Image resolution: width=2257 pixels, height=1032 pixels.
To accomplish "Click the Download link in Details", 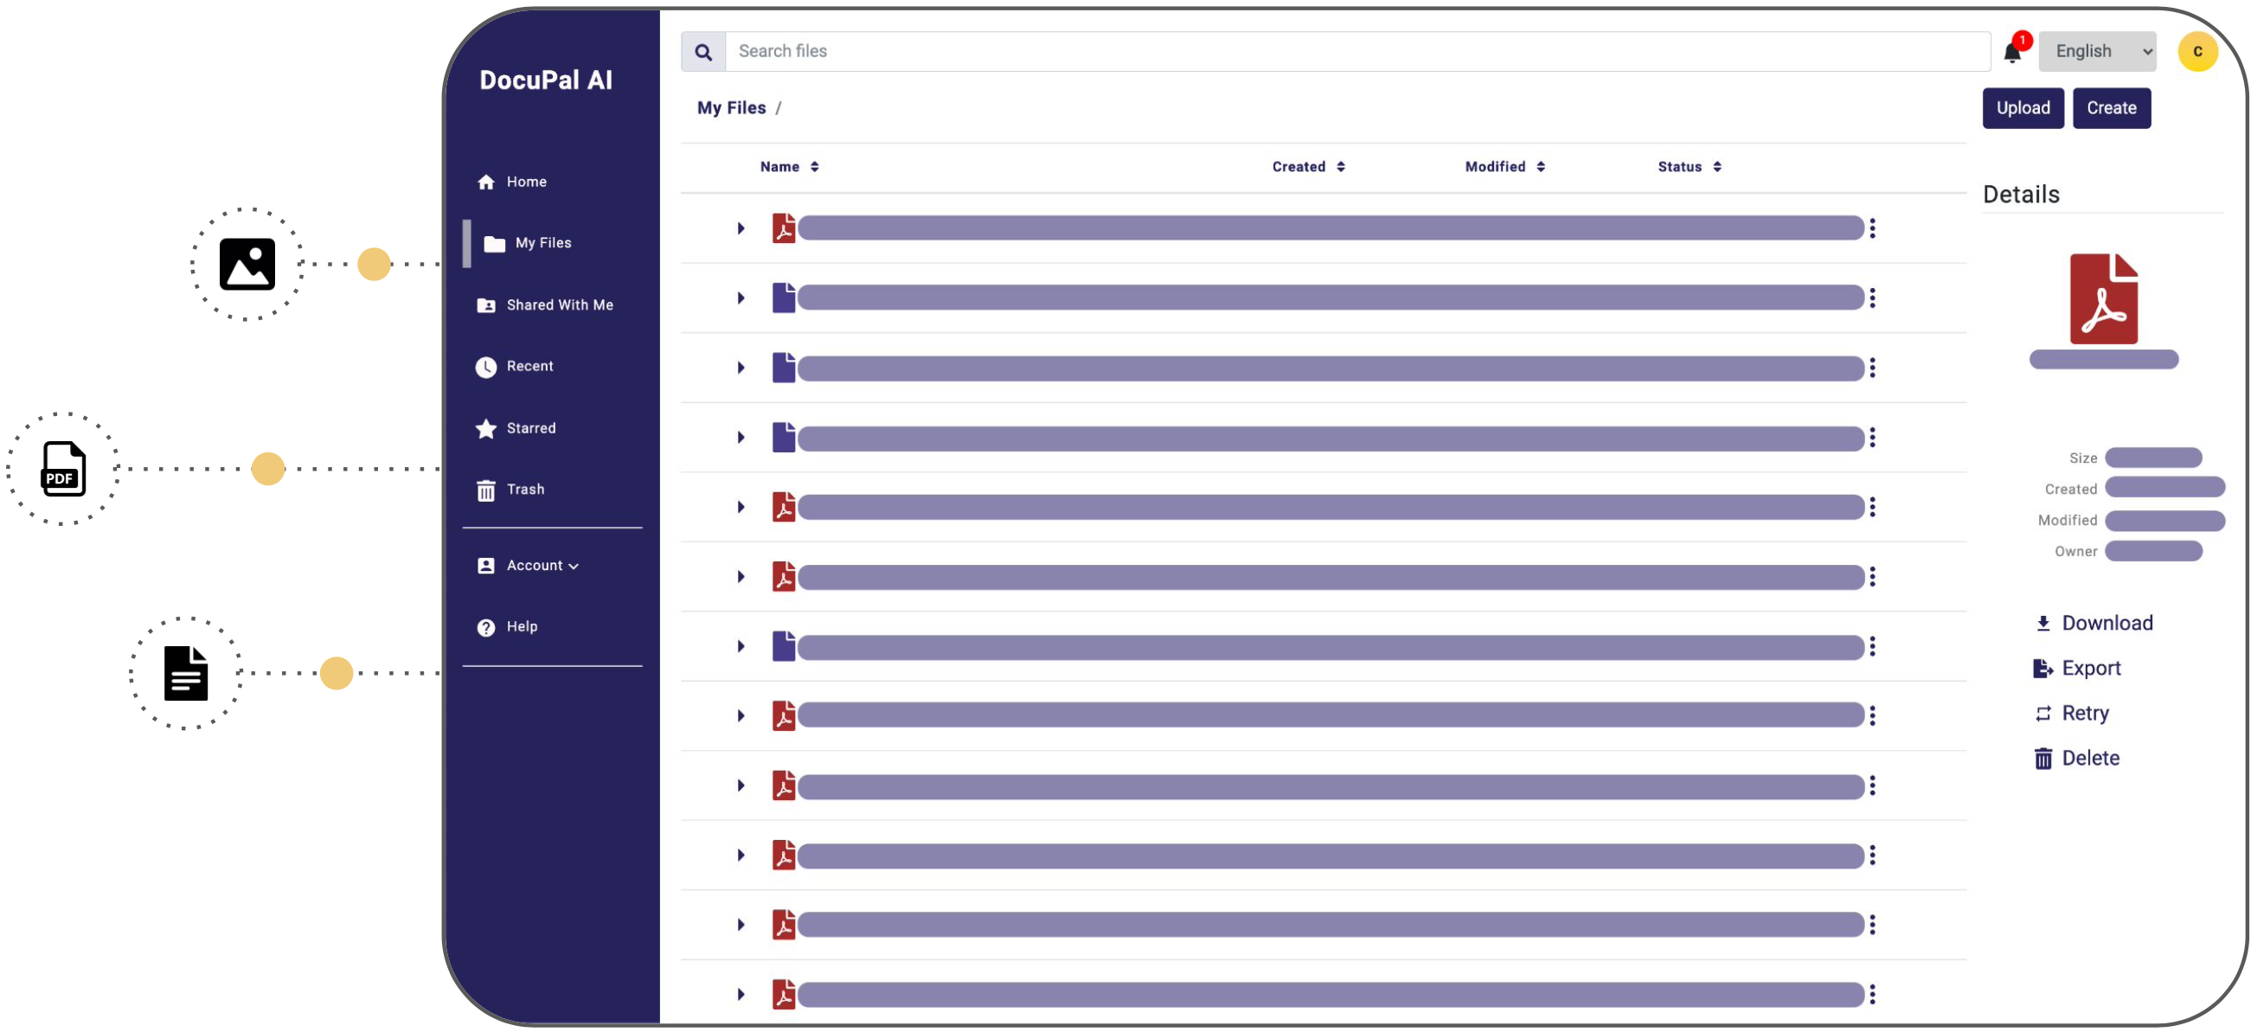I will (x=2106, y=624).
